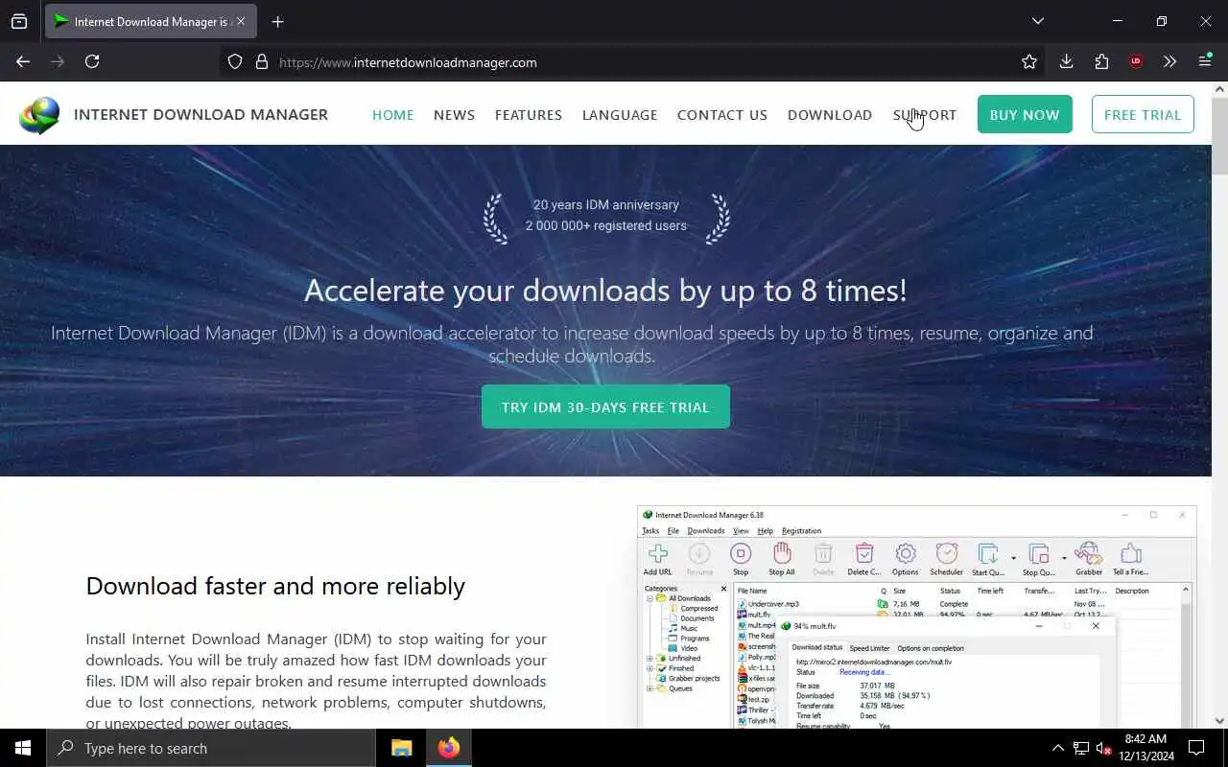Click the Registration menu in IDM screenshot

point(801,531)
